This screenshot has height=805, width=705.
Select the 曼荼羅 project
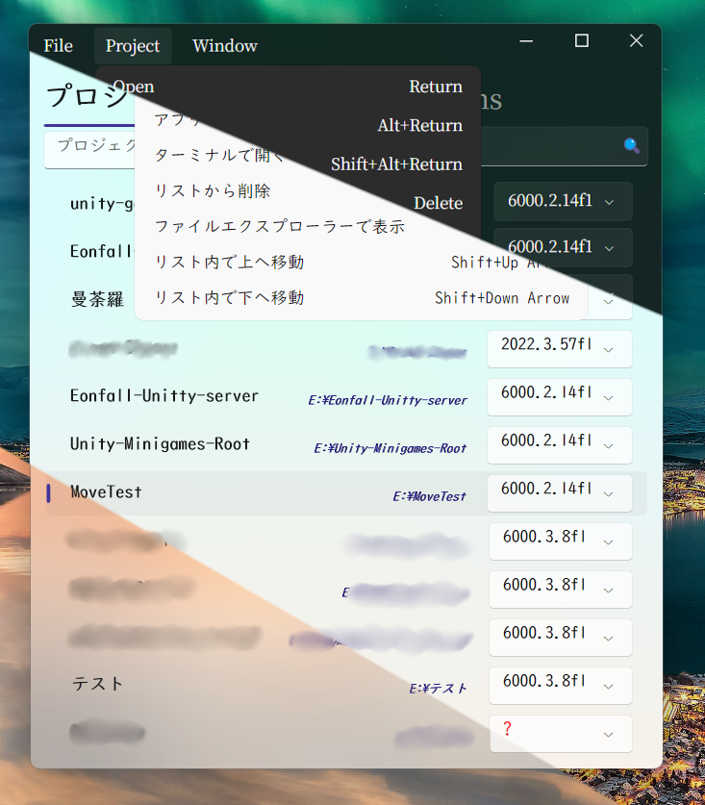tap(97, 299)
